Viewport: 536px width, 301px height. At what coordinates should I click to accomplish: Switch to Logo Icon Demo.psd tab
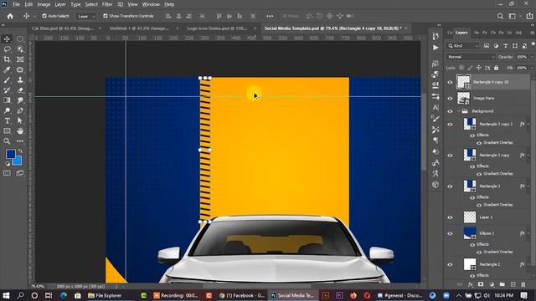(x=217, y=28)
